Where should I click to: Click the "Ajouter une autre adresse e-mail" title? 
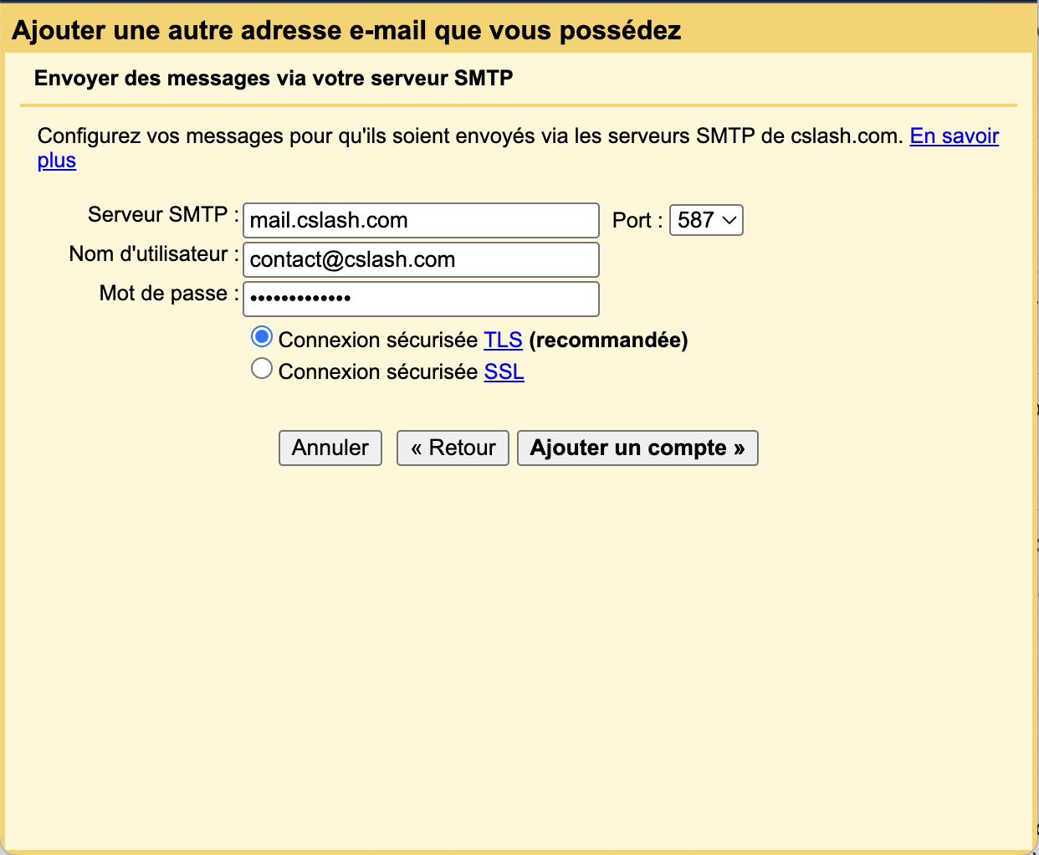(x=346, y=30)
